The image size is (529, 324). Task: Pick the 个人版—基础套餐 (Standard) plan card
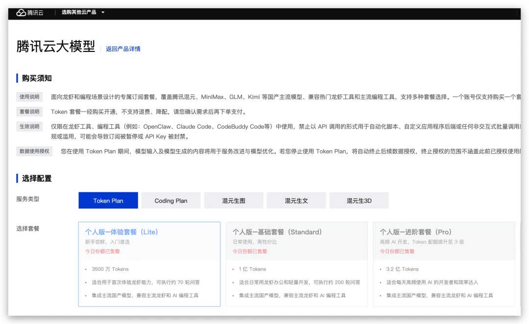click(296, 264)
